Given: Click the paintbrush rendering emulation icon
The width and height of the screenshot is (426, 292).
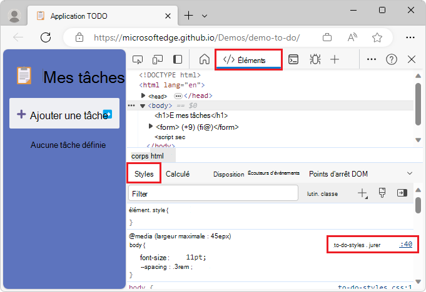Looking at the screenshot, I should 382,193.
